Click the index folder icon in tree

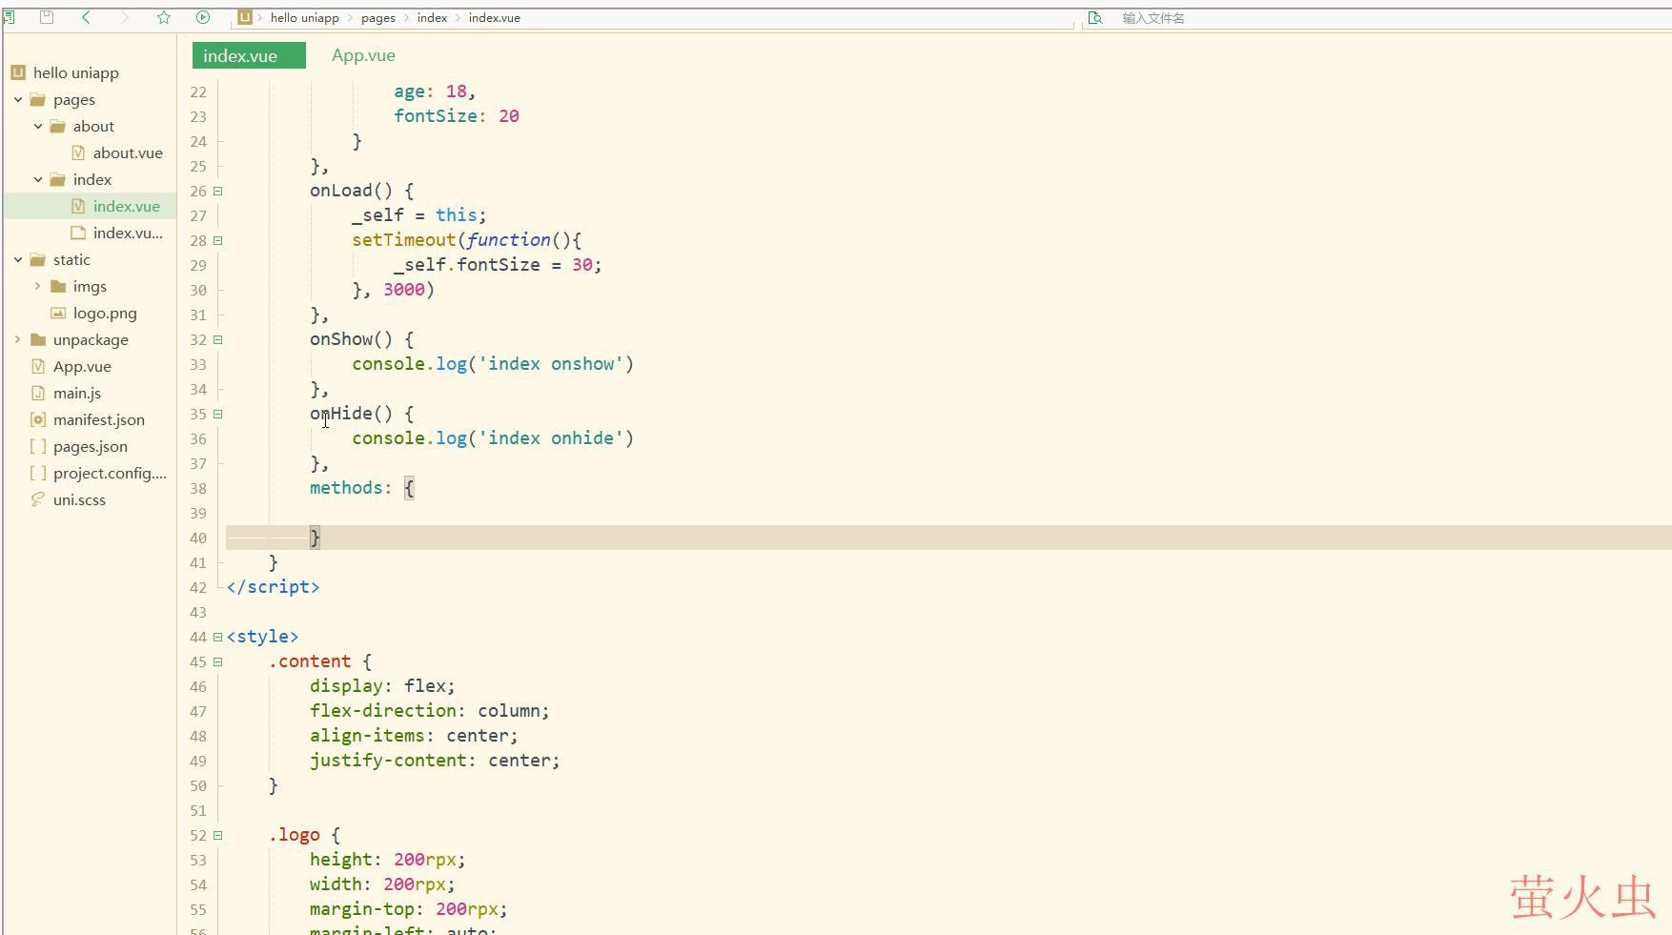click(x=58, y=179)
